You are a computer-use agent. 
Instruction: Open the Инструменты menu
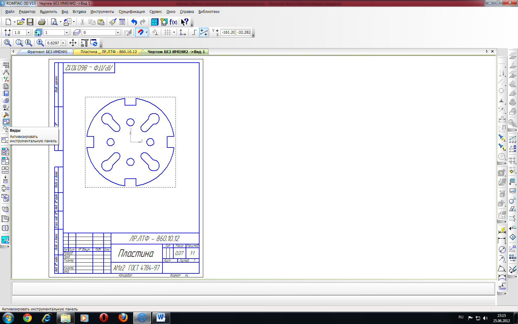[x=102, y=12]
